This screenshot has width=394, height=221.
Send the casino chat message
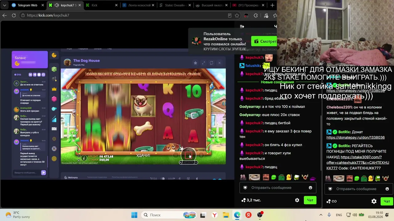(43, 173)
